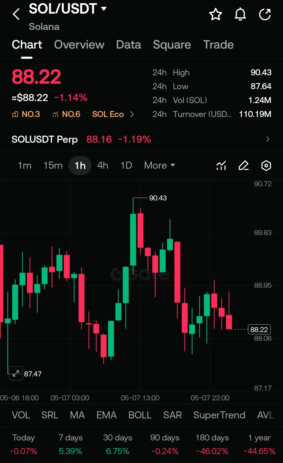The height and width of the screenshot is (463, 283).
Task: Select the 4h timeframe
Action: [103, 166]
